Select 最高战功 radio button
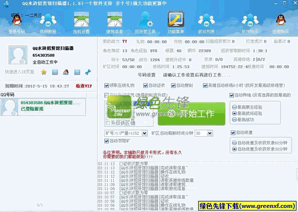Image resolution: width=298 pixels, height=212 pixels. point(234,120)
